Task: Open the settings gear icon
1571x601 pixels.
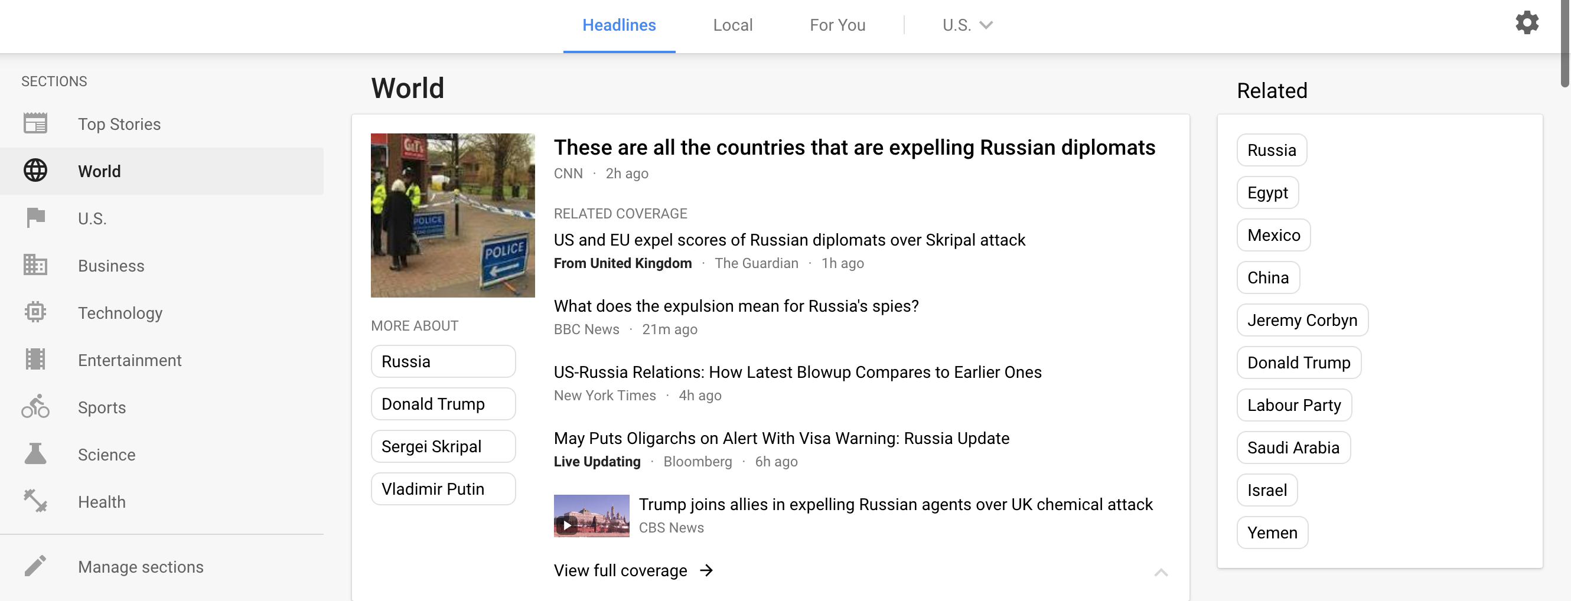Action: (x=1527, y=23)
